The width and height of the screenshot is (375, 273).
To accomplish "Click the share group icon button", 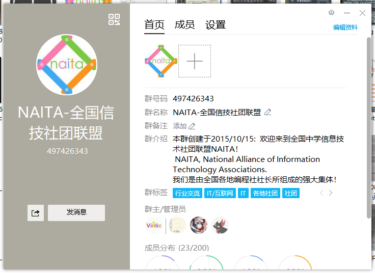I will pyautogui.click(x=36, y=213).
